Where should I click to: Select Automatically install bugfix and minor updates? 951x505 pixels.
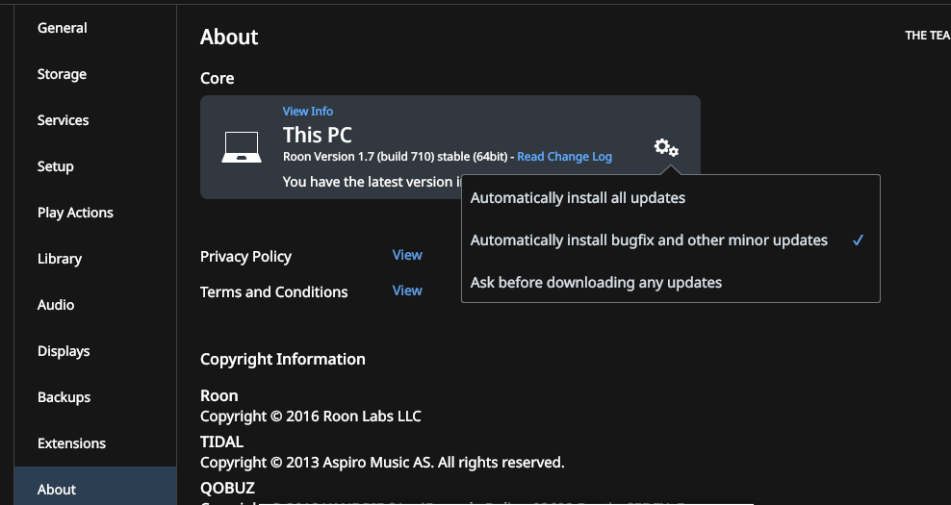pyautogui.click(x=670, y=240)
